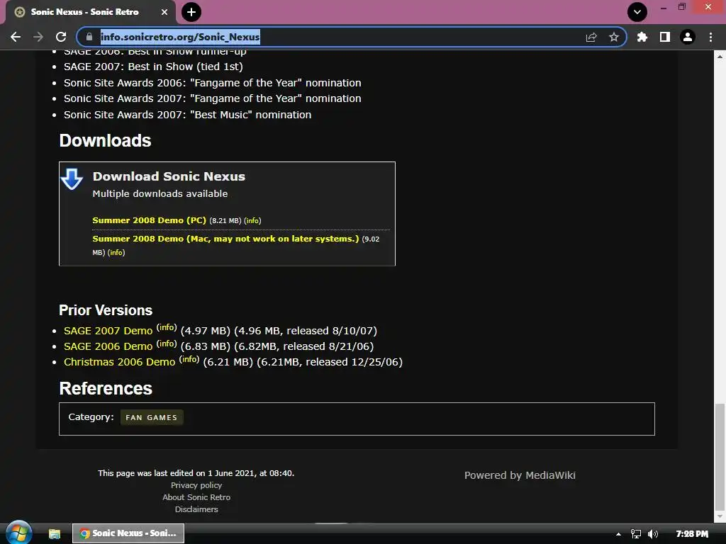Bookmark this page with the star icon
The width and height of the screenshot is (726, 544).
coord(614,37)
